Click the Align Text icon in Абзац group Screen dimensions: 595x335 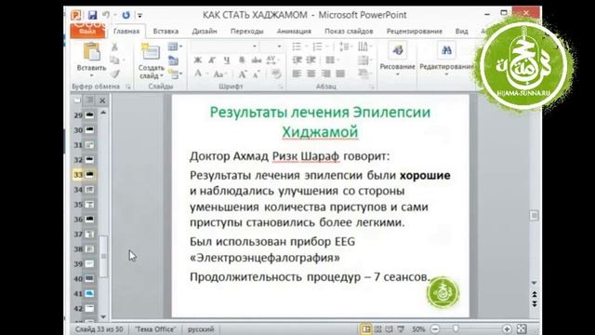(x=364, y=60)
